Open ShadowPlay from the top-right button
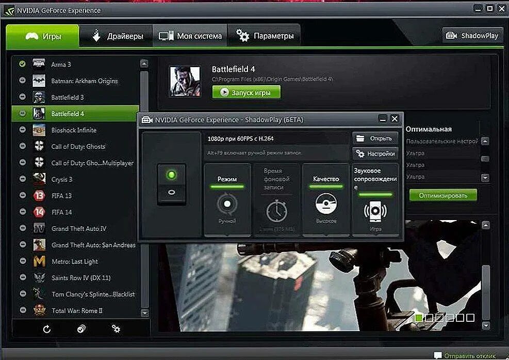 [x=472, y=36]
